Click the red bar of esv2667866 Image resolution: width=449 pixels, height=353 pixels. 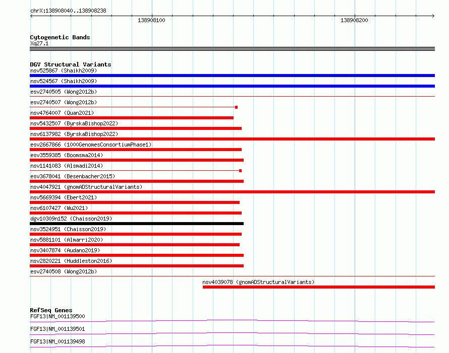click(x=136, y=150)
